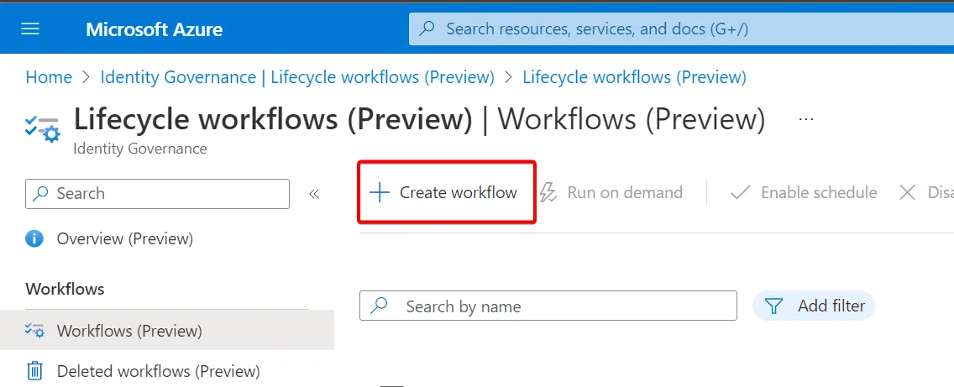954x387 pixels.
Task: Open the last Lifecycle workflows (Preview) breadcrumb
Action: pos(635,77)
